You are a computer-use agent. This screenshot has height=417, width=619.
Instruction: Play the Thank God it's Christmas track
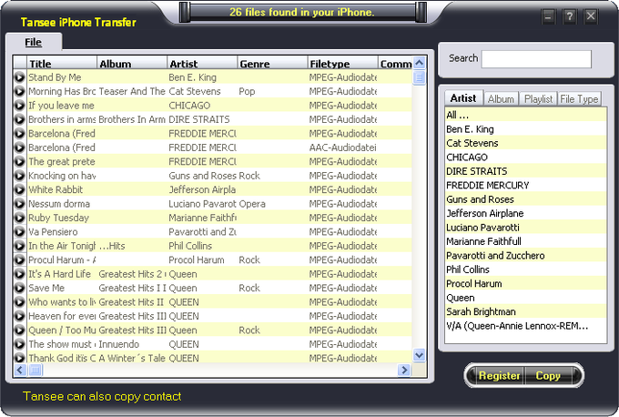pyautogui.click(x=19, y=358)
